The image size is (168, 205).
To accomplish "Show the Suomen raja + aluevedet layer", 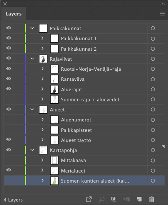I will click(8, 99).
